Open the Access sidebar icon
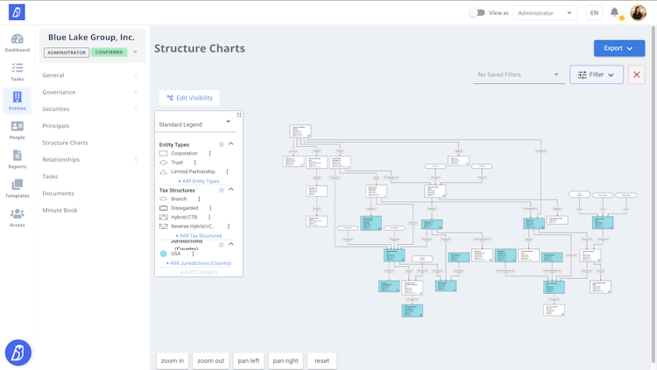Image resolution: width=657 pixels, height=370 pixels. pos(17,218)
